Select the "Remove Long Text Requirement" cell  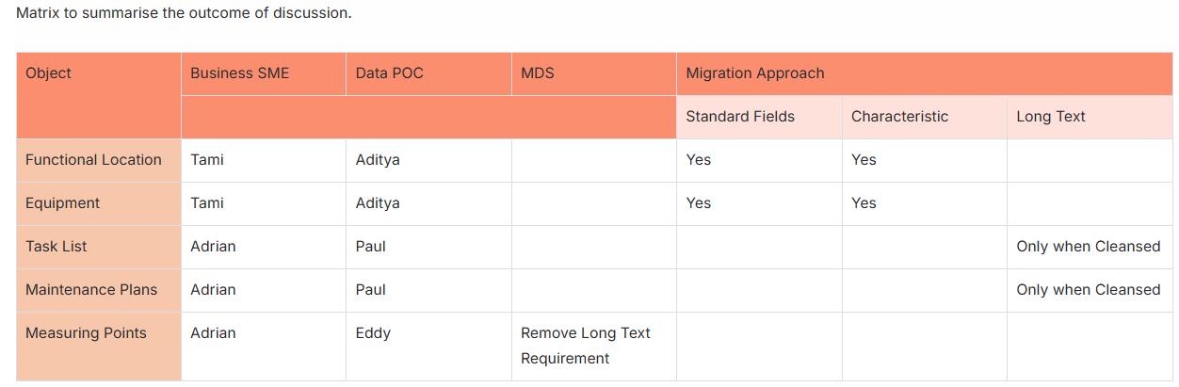pos(585,346)
